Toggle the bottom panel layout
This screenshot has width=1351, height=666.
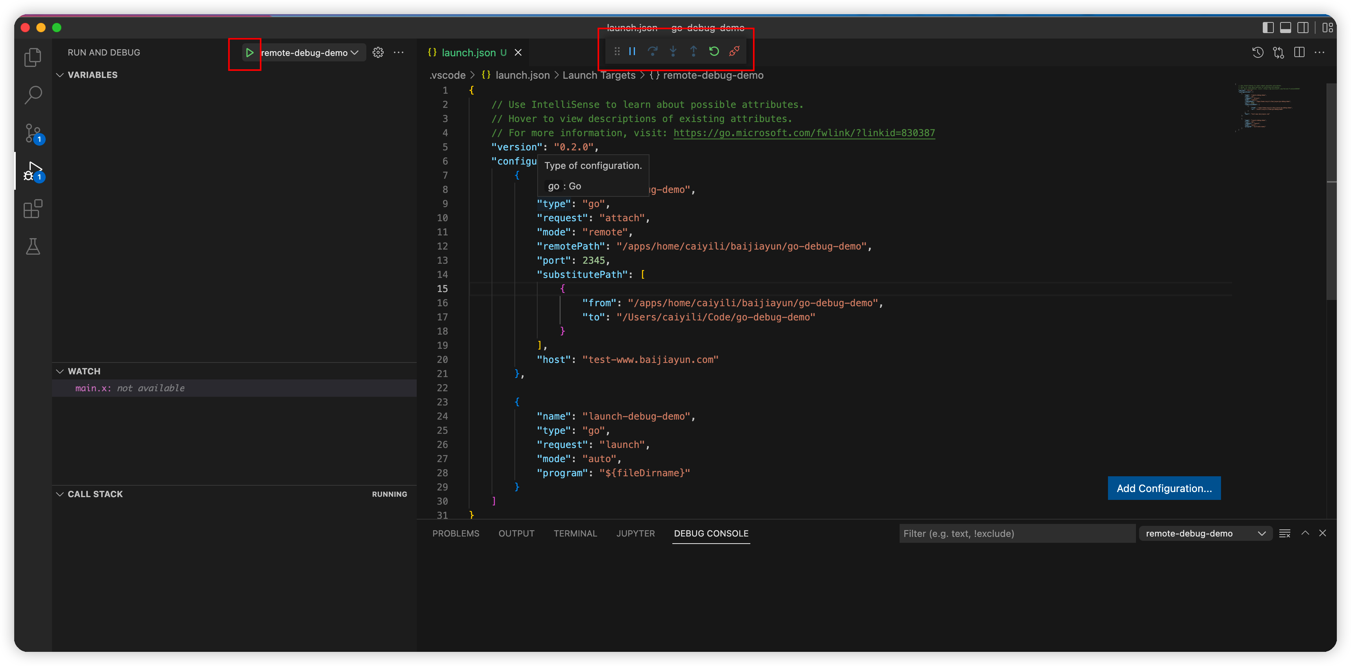tap(1286, 28)
